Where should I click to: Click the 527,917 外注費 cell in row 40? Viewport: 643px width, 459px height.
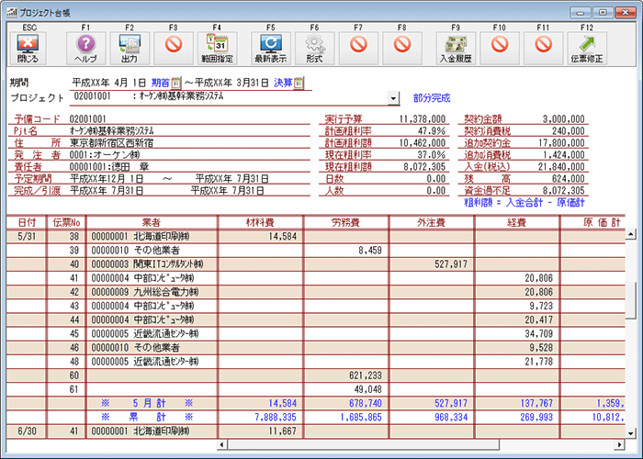click(432, 264)
